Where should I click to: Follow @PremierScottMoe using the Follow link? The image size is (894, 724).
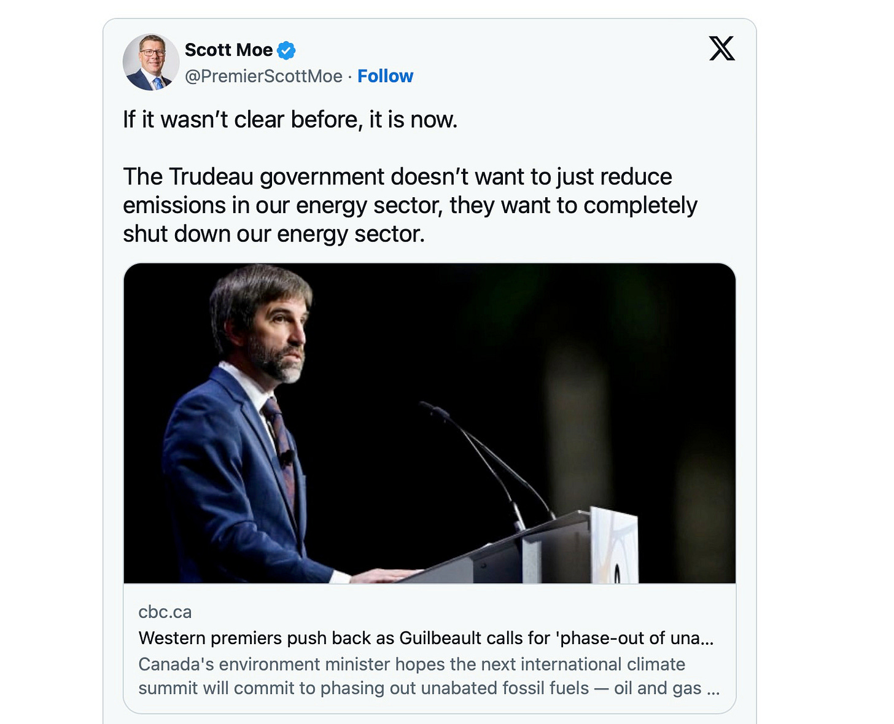tap(385, 76)
